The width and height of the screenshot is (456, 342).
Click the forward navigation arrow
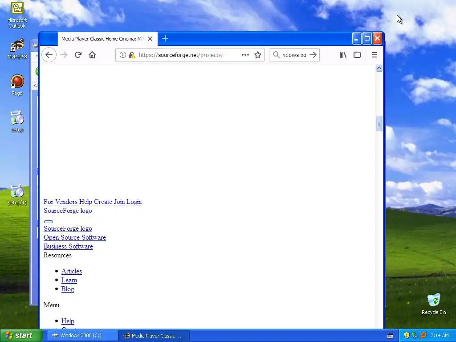[x=64, y=55]
